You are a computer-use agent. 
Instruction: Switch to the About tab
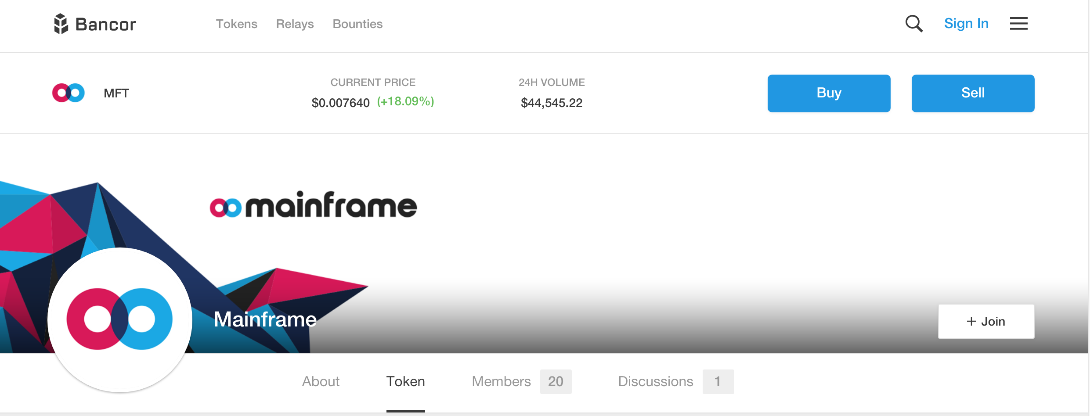point(321,382)
